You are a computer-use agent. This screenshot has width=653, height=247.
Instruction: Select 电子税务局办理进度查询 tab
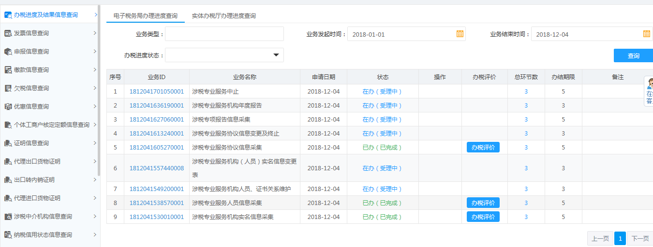tap(145, 16)
